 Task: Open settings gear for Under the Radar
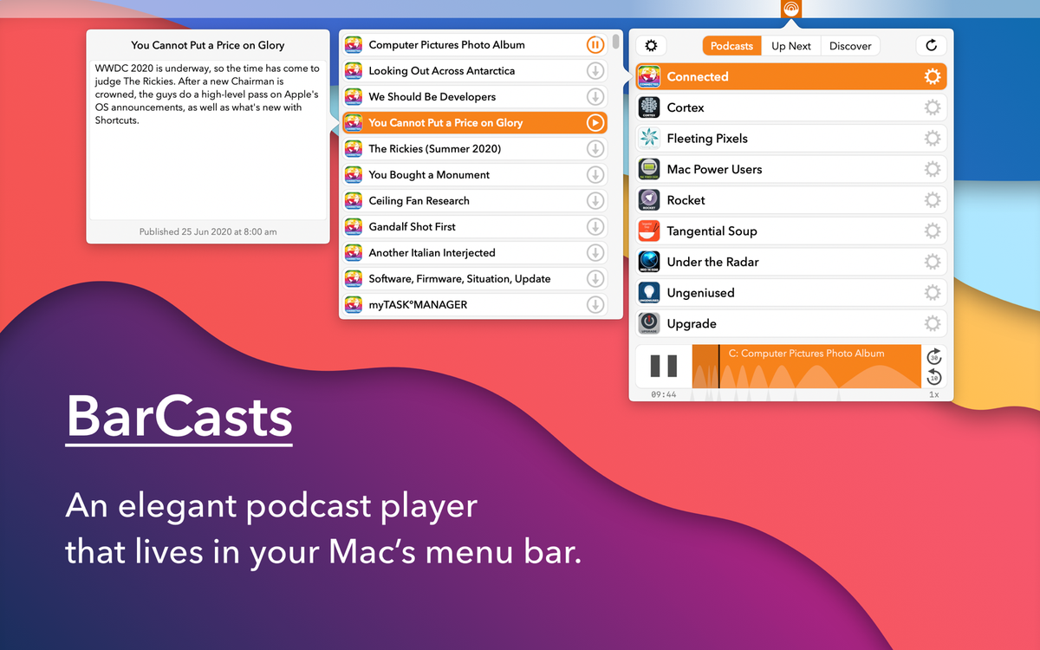coord(933,262)
